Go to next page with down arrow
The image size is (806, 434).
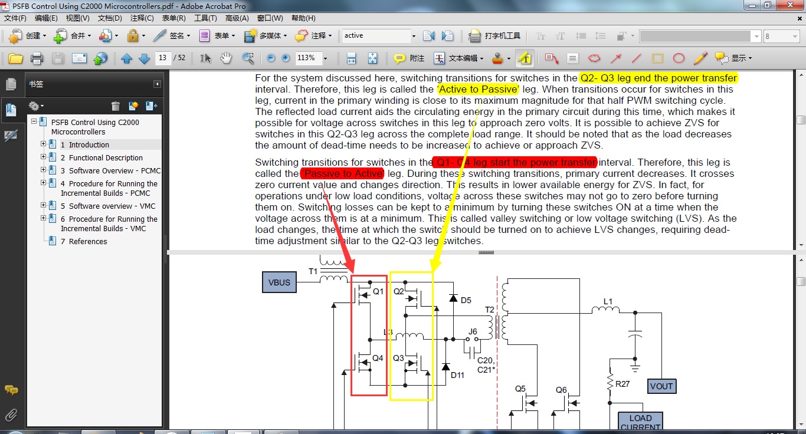[x=144, y=58]
